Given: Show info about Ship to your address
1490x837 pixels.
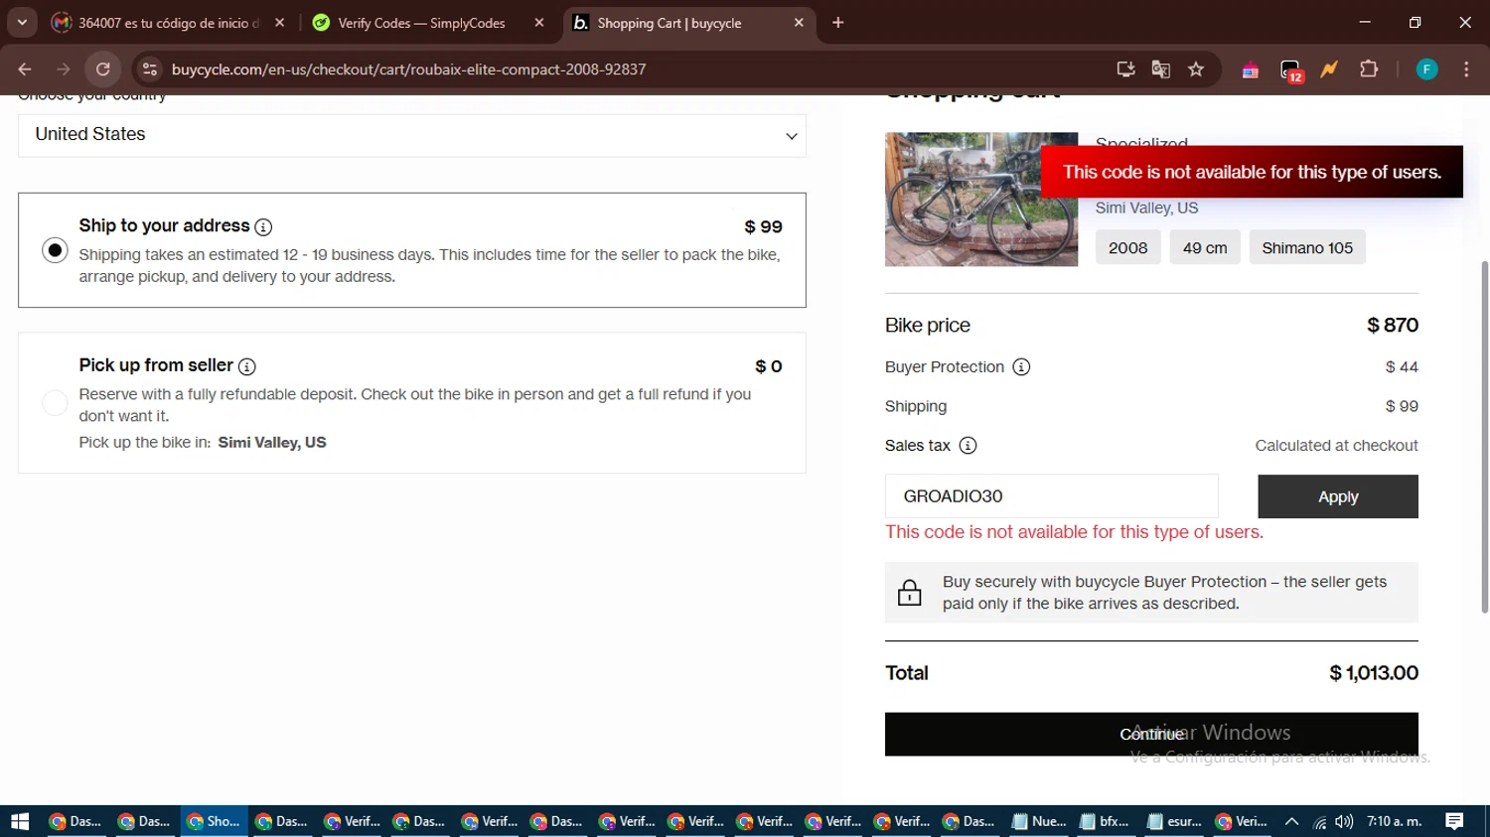Looking at the screenshot, I should tap(263, 226).
